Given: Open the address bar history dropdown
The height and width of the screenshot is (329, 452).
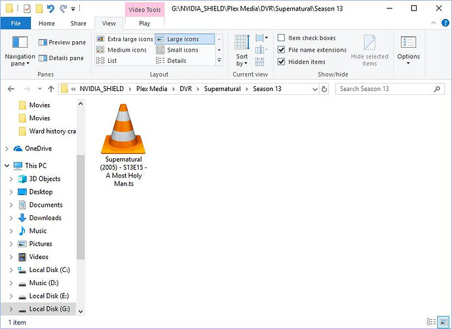Looking at the screenshot, I should pyautogui.click(x=315, y=89).
